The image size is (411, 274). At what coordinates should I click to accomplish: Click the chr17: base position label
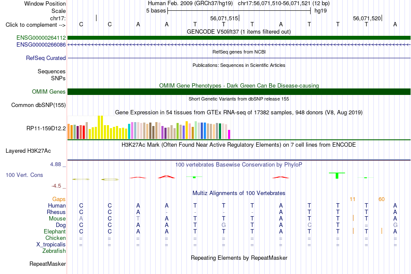[x=58, y=18]
